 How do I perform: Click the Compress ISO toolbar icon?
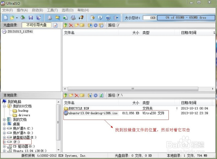[x=58, y=18]
